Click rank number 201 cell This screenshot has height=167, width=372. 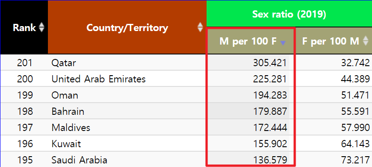click(x=25, y=63)
